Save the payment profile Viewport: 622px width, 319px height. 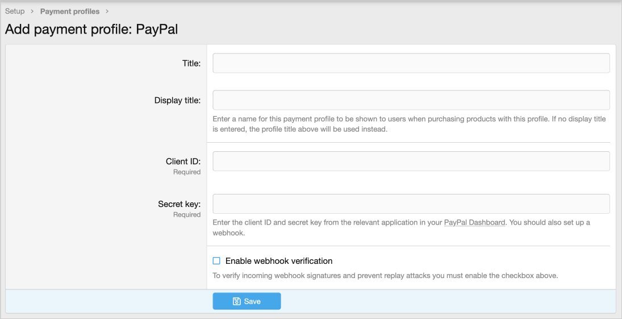(247, 301)
